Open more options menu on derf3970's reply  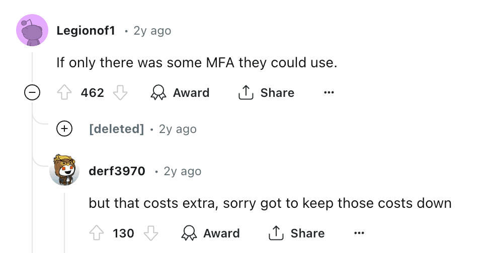359,233
